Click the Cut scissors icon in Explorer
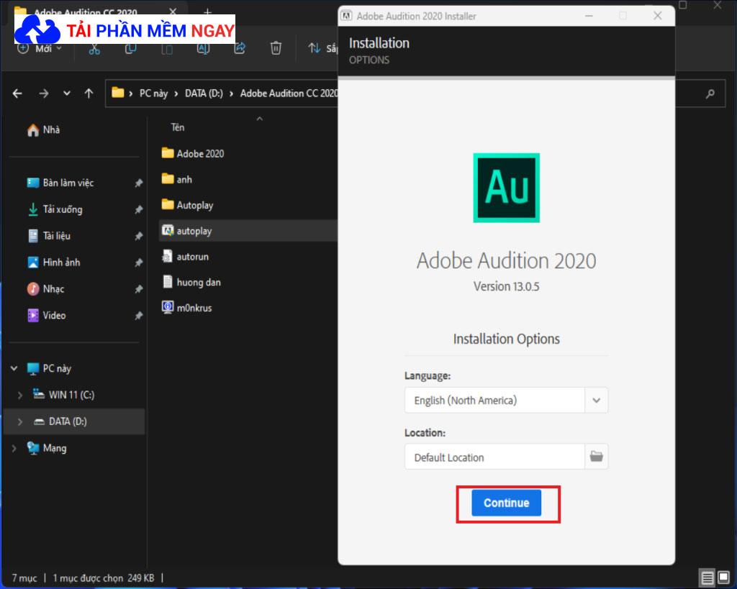 [x=94, y=48]
